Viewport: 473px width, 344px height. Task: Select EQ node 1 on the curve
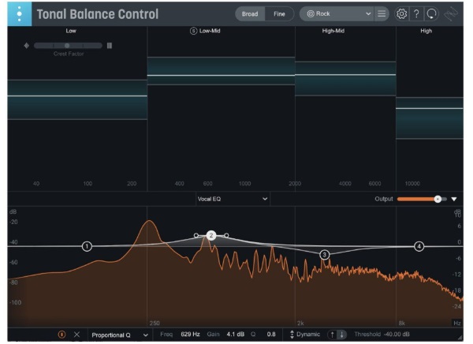pos(87,246)
